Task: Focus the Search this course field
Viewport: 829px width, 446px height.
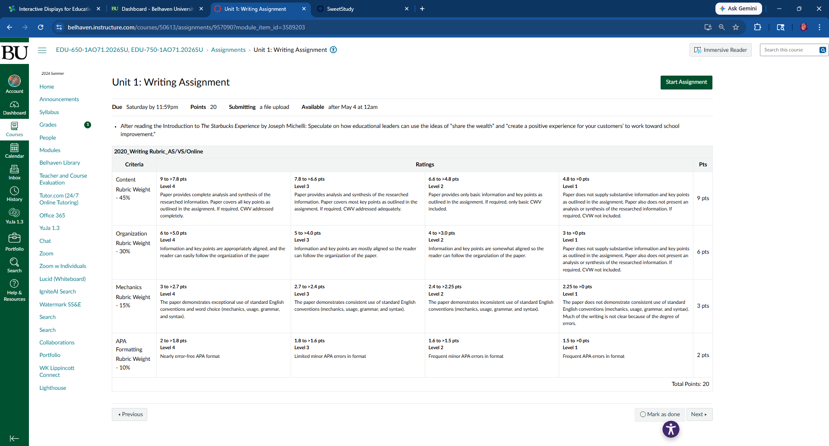Action: [789, 50]
